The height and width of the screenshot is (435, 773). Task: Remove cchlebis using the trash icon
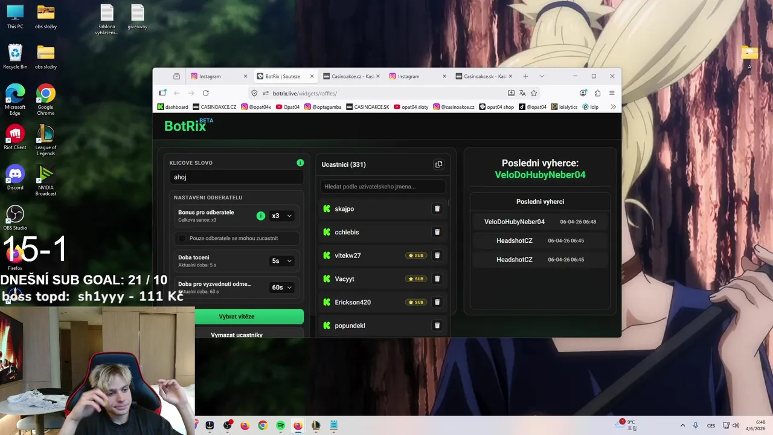coord(437,232)
